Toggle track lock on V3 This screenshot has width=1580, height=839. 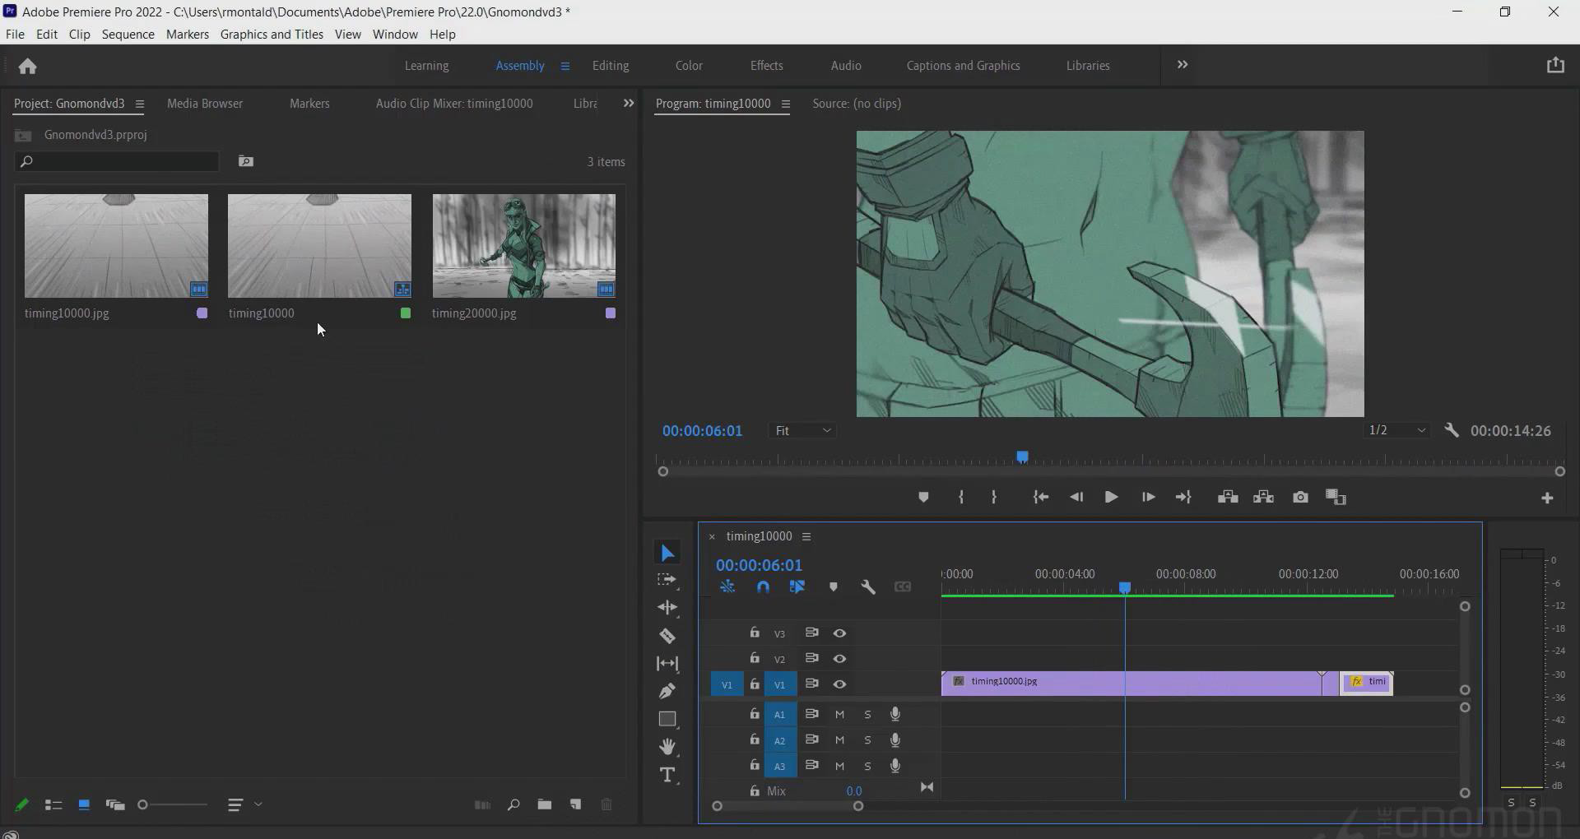(x=755, y=632)
